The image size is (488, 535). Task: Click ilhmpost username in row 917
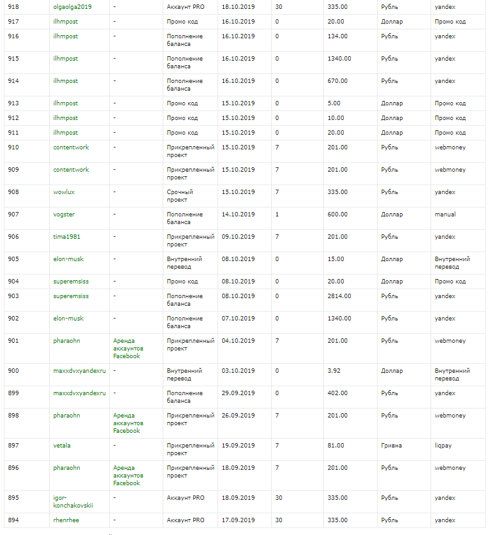click(x=65, y=22)
